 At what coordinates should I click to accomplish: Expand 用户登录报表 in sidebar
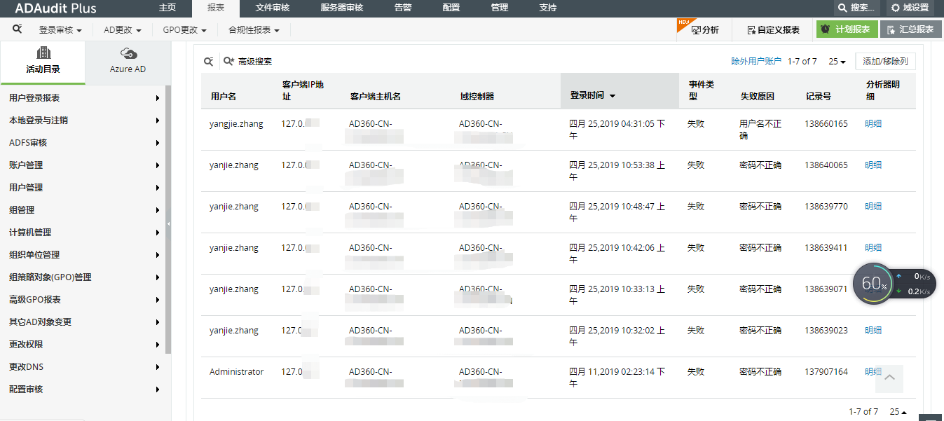coord(83,98)
